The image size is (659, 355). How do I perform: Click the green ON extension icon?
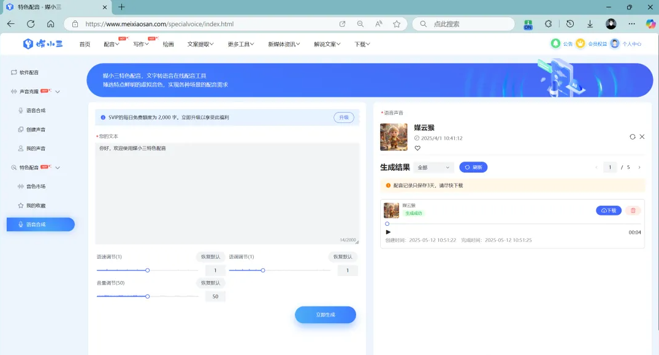pyautogui.click(x=528, y=24)
